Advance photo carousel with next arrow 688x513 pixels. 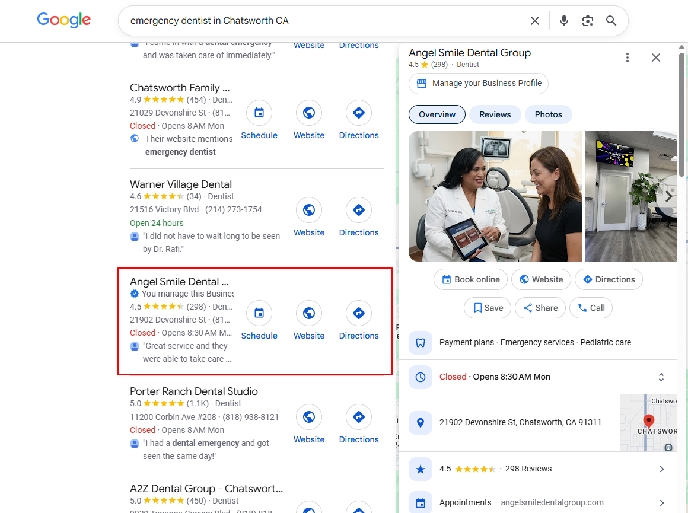click(668, 196)
